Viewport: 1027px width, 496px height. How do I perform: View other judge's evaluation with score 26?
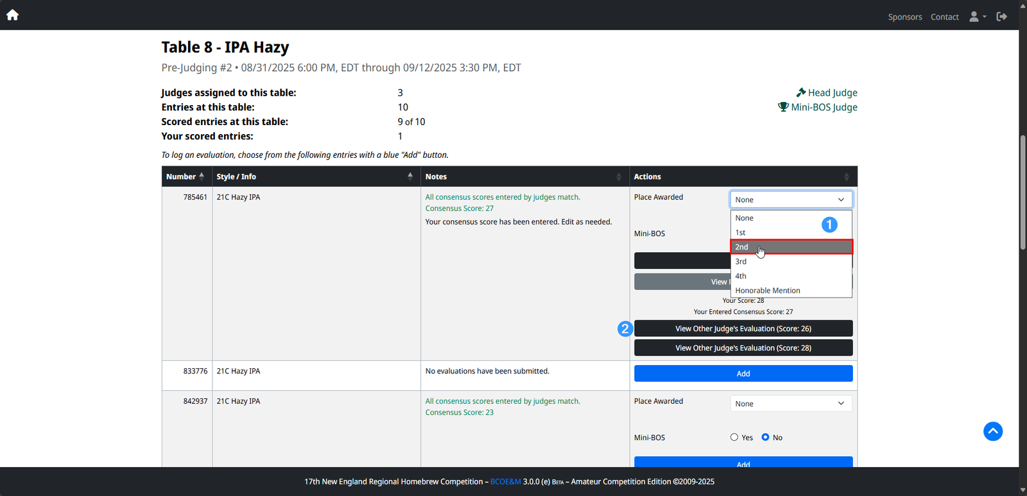point(743,329)
